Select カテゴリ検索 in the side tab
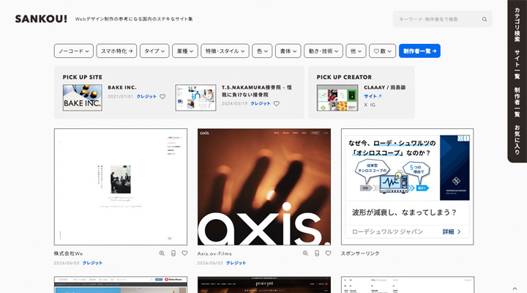The image size is (527, 293). 517,25
